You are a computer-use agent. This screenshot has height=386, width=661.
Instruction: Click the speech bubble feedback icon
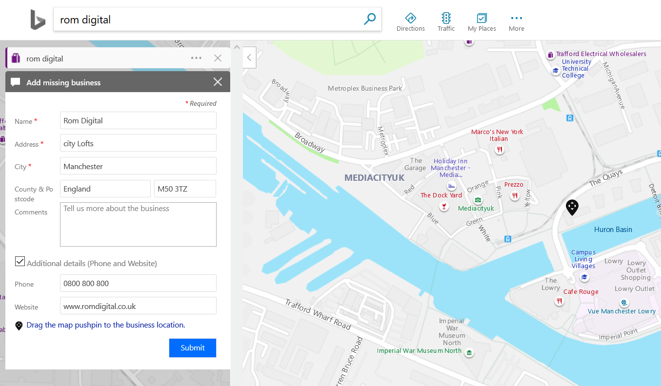pos(16,82)
